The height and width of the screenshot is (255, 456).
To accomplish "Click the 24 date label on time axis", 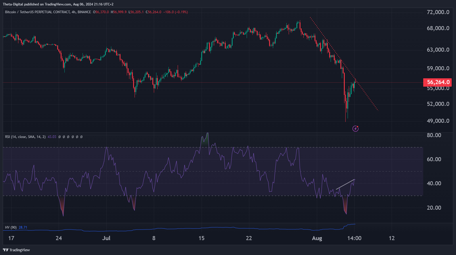I will pyautogui.click(x=59, y=238).
